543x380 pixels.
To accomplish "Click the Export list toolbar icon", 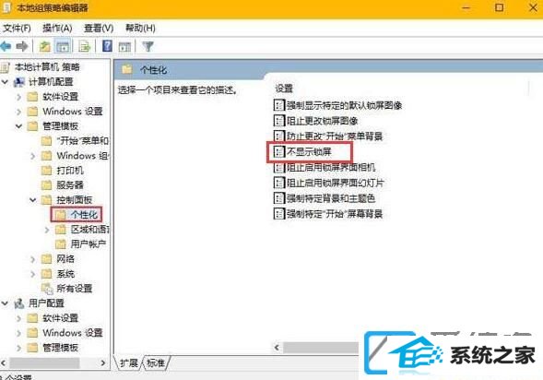I will click(84, 46).
